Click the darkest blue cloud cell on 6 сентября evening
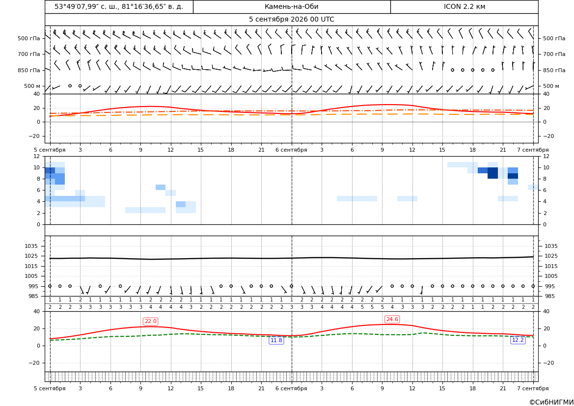The height and width of the screenshot is (406, 574). tap(492, 173)
